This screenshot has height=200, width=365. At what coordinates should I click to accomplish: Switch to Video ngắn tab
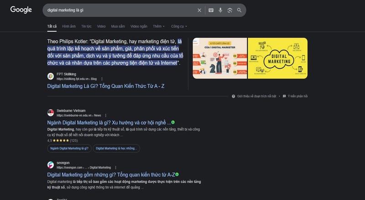point(139,26)
